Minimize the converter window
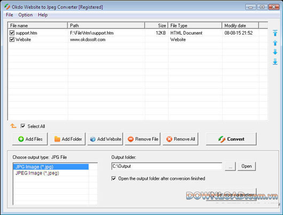The width and height of the screenshot is (283, 215). [250, 7]
